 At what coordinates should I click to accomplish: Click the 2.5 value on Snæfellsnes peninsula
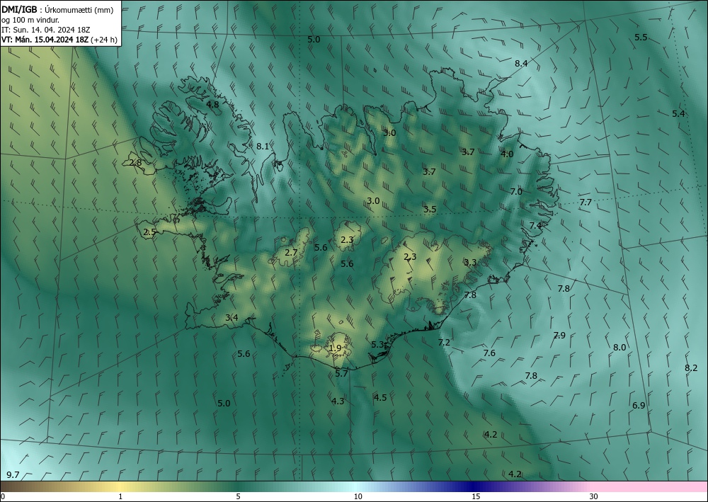149,232
